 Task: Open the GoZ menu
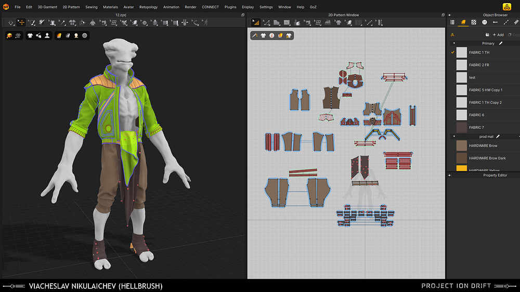(313, 7)
